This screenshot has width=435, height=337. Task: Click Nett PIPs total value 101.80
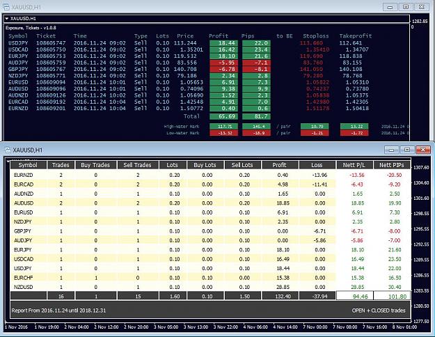397,297
